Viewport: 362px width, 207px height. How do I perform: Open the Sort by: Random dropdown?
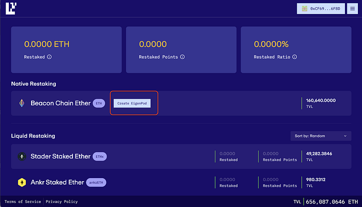pyautogui.click(x=321, y=136)
